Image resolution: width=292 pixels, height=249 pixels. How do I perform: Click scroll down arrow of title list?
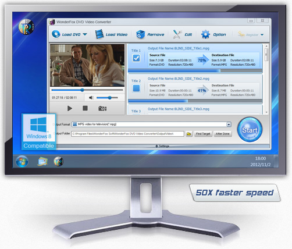[266, 112]
